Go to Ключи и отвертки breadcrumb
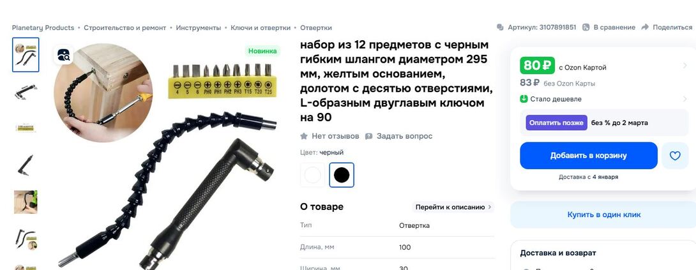696x270 pixels. click(x=261, y=27)
